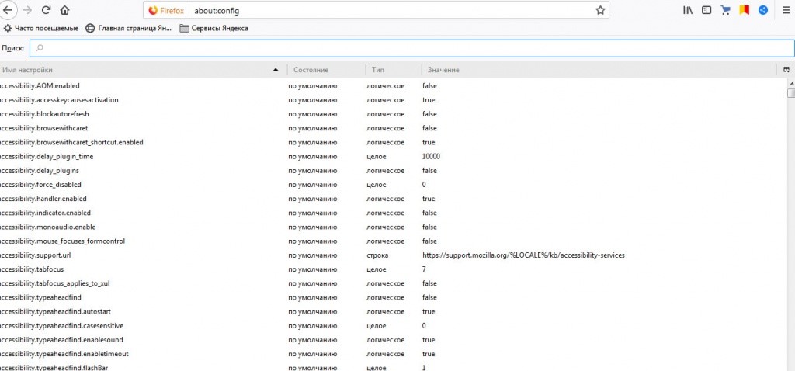
Task: Open the column picker at table's right edge
Action: pyautogui.click(x=787, y=70)
